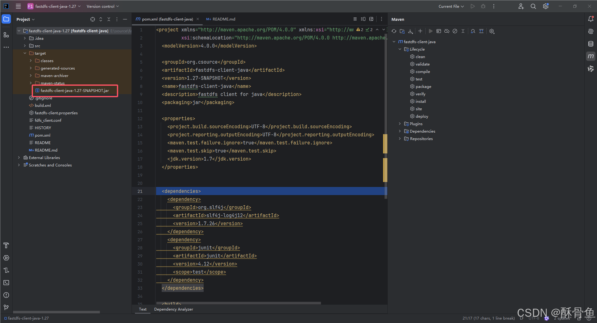Open the Git tool window

6,307
